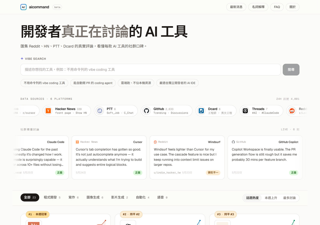Click Hacker News icon on Cursor card
The height and width of the screenshot is (225, 320).
click(77, 142)
